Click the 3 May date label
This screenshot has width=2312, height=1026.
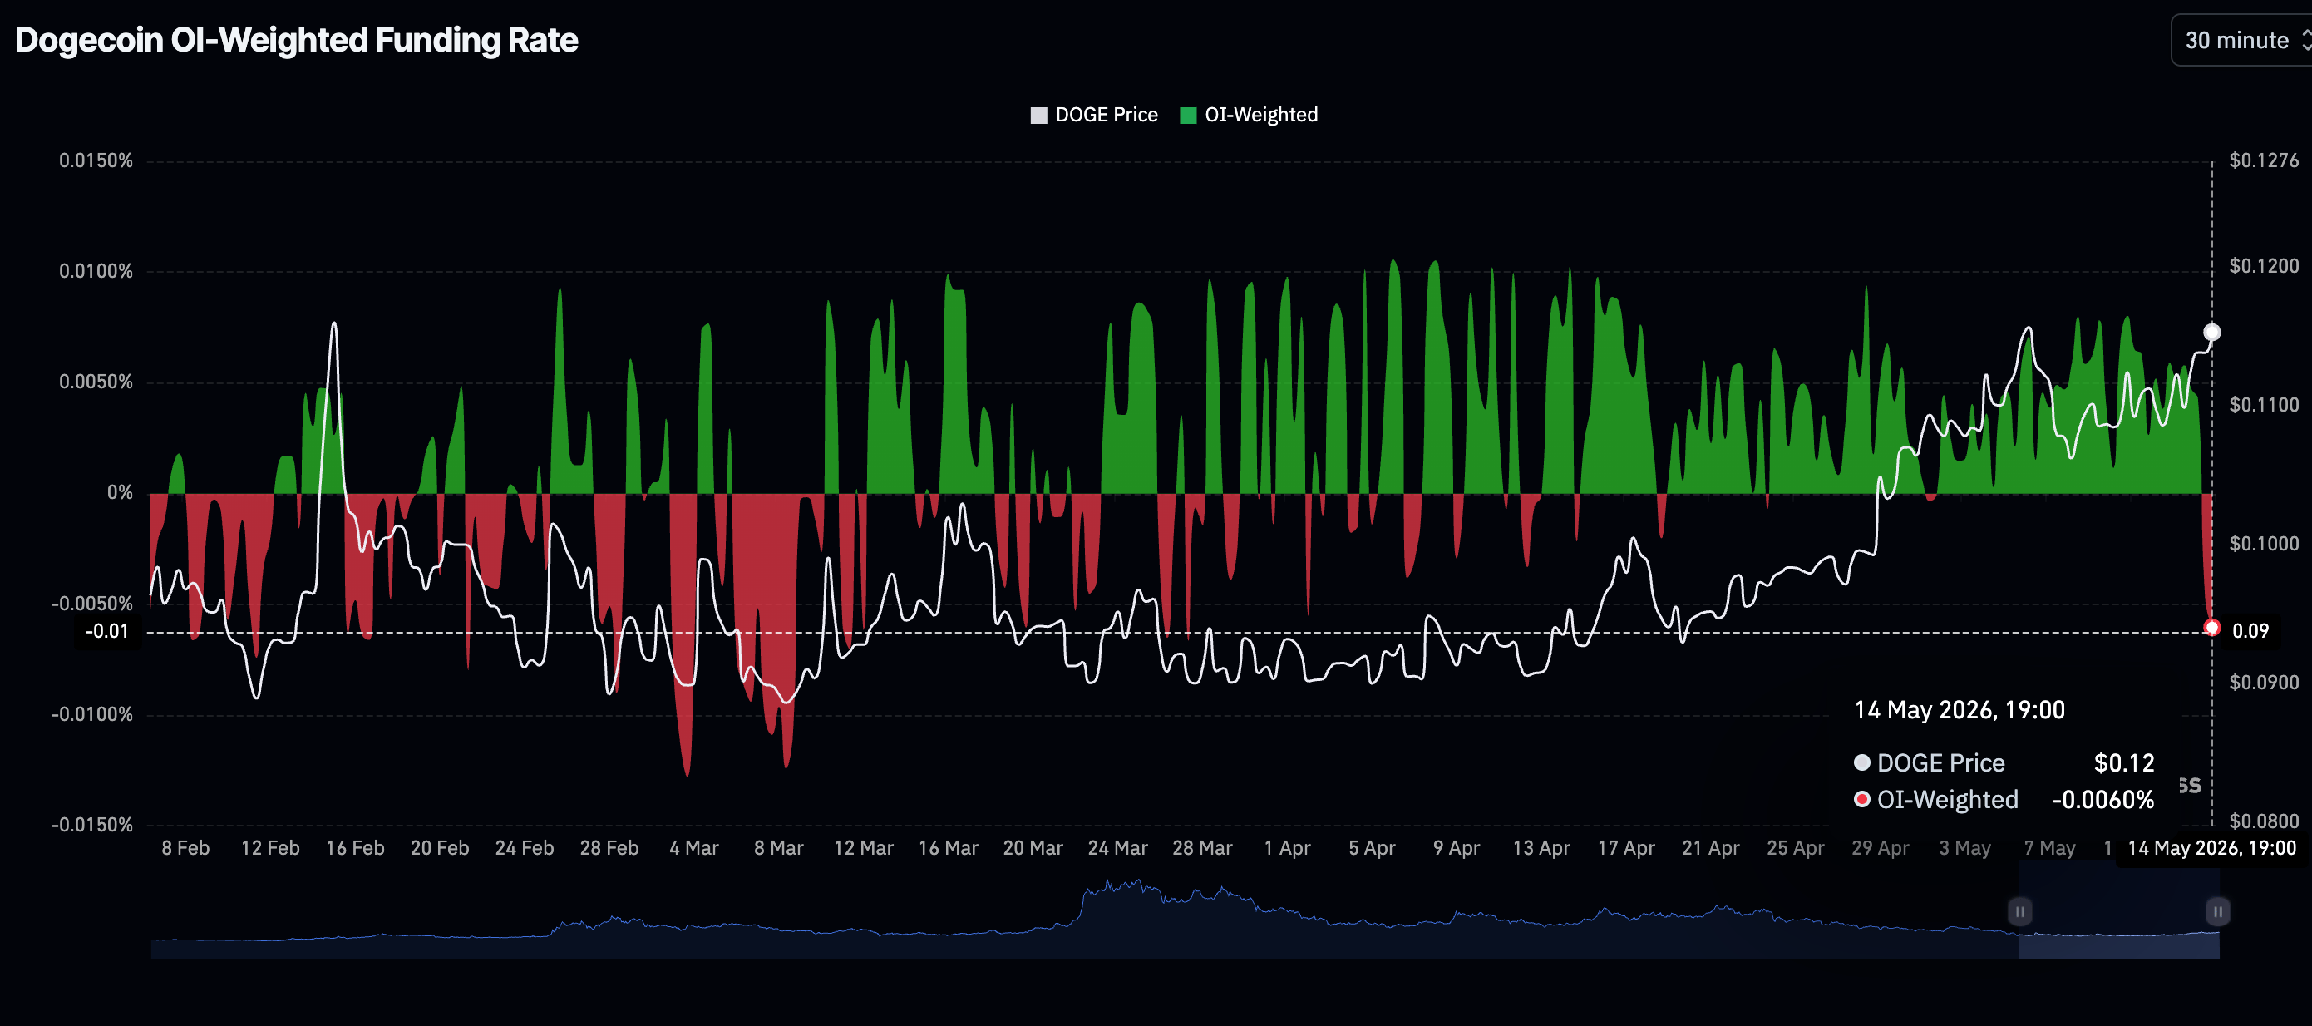point(1965,848)
